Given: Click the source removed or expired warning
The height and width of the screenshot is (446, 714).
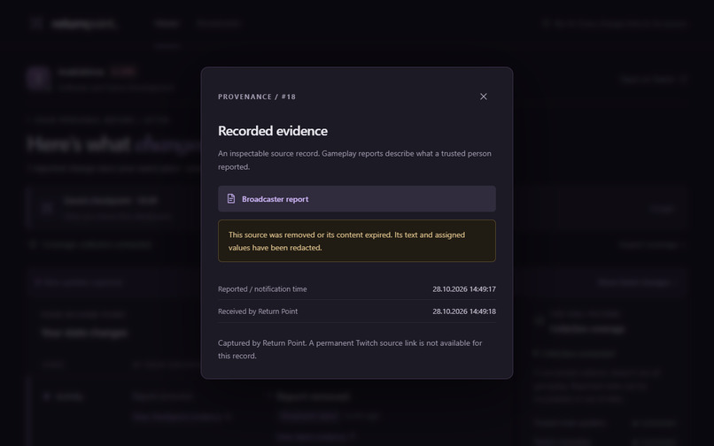Looking at the screenshot, I should click(356, 241).
